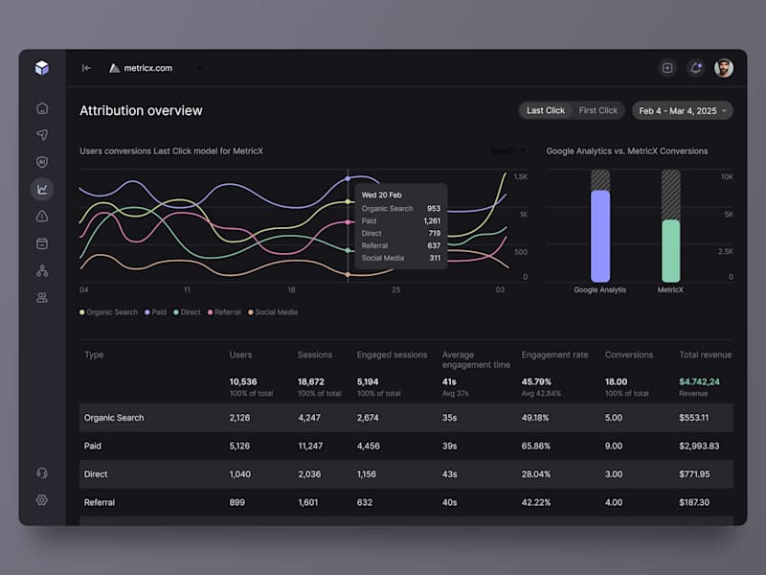Open the headset support icon

point(42,472)
